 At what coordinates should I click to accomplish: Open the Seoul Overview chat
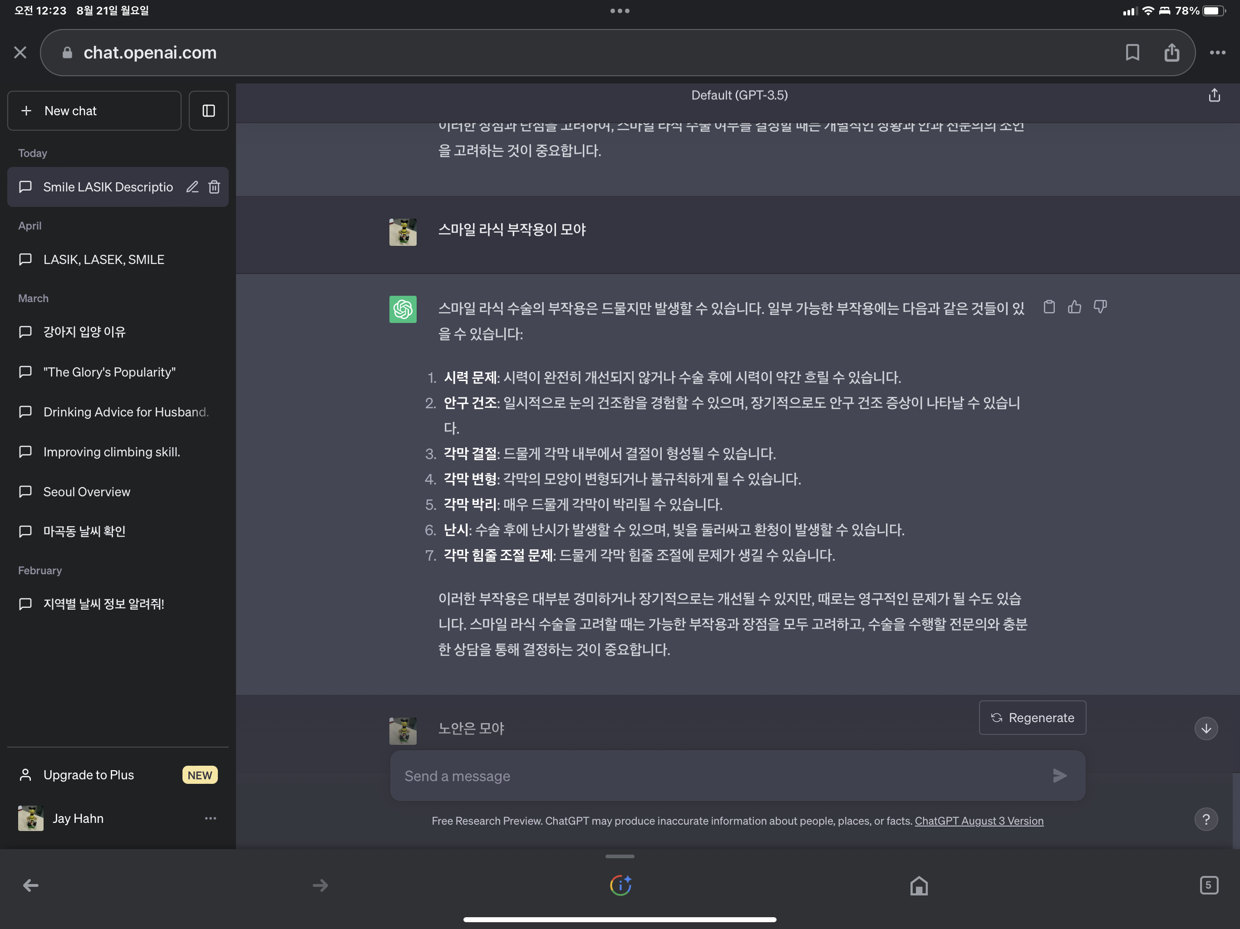pos(87,491)
